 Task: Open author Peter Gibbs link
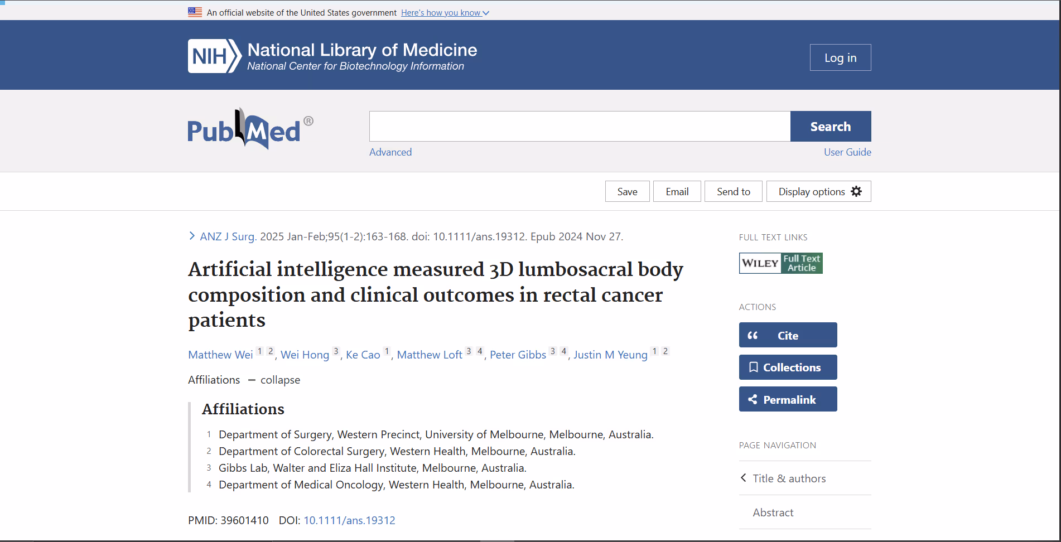click(518, 355)
